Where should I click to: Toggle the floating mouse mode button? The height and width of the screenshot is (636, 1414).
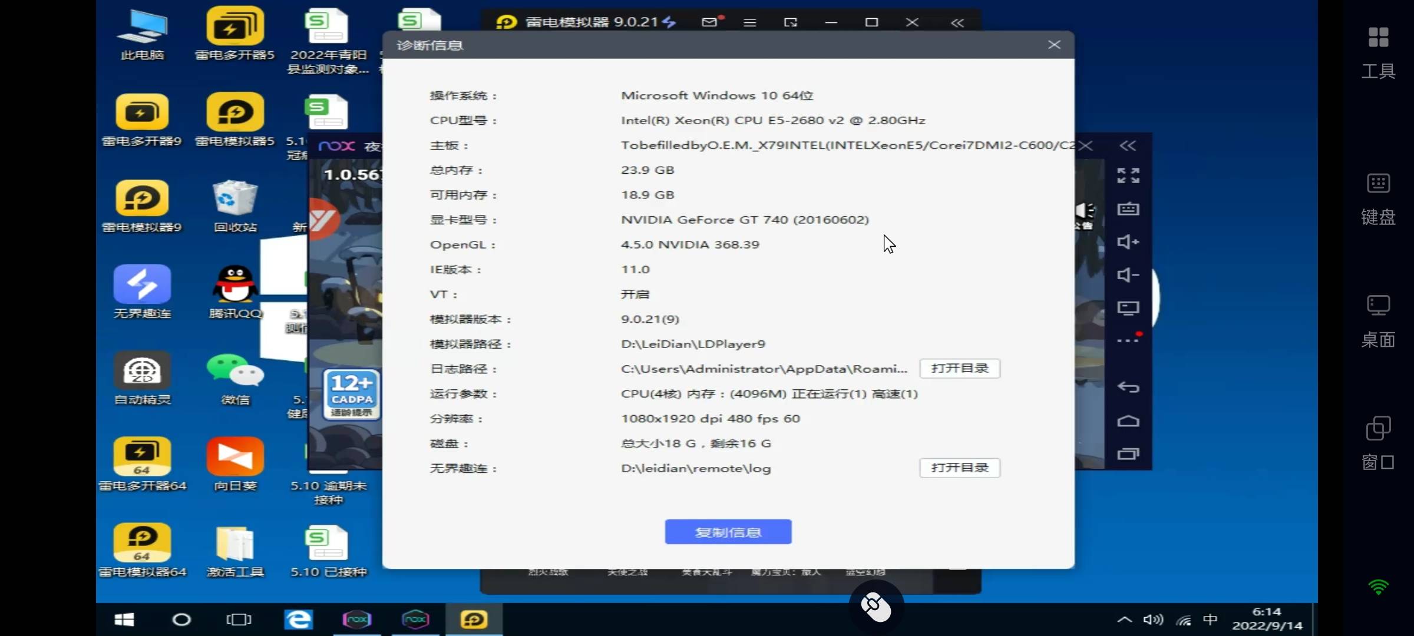point(876,607)
